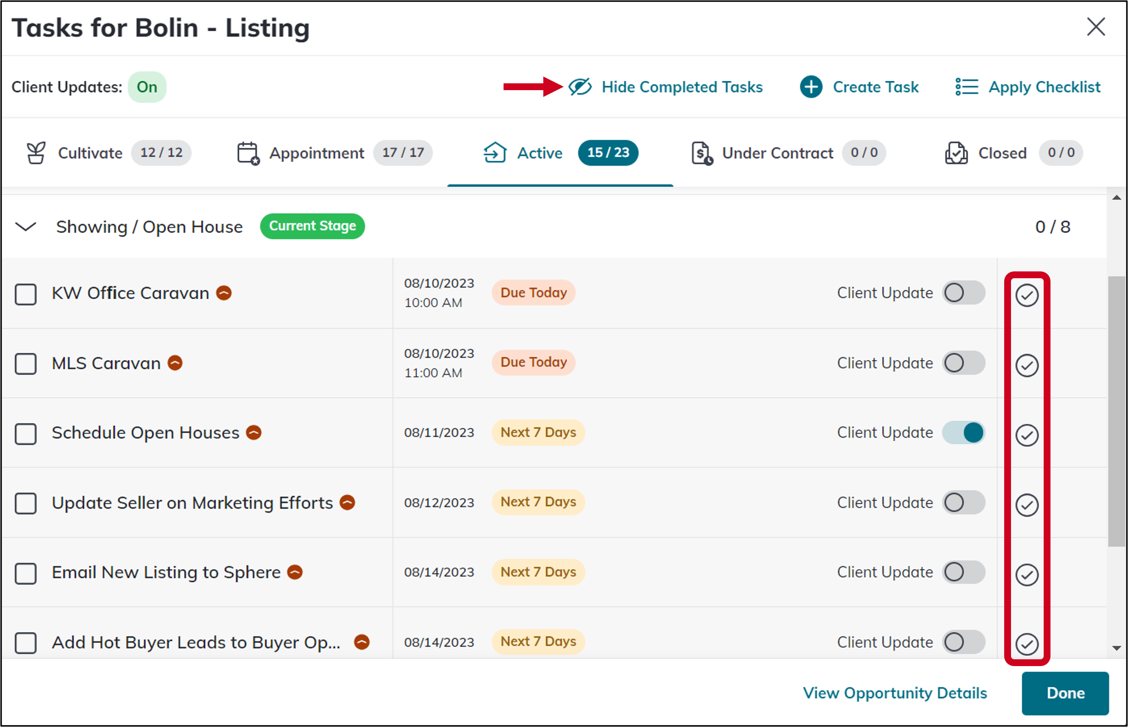Hide completed tasks using the eye-slash icon
Screen dimensions: 1128x727
coord(580,87)
